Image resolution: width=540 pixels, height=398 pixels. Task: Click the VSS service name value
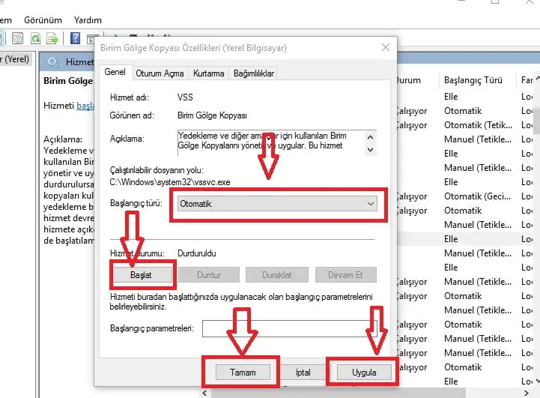coord(185,97)
